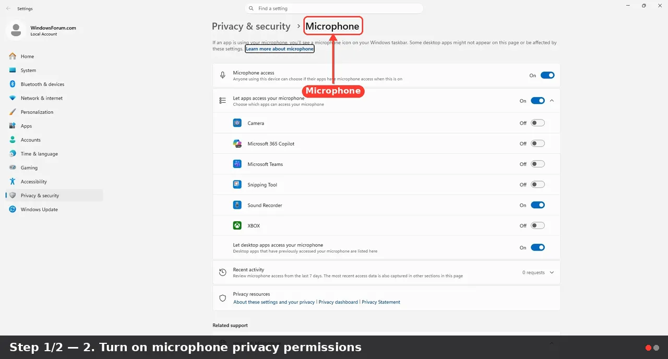This screenshot has width=668, height=359.
Task: Click the Snipping Tool icon
Action: point(237,185)
